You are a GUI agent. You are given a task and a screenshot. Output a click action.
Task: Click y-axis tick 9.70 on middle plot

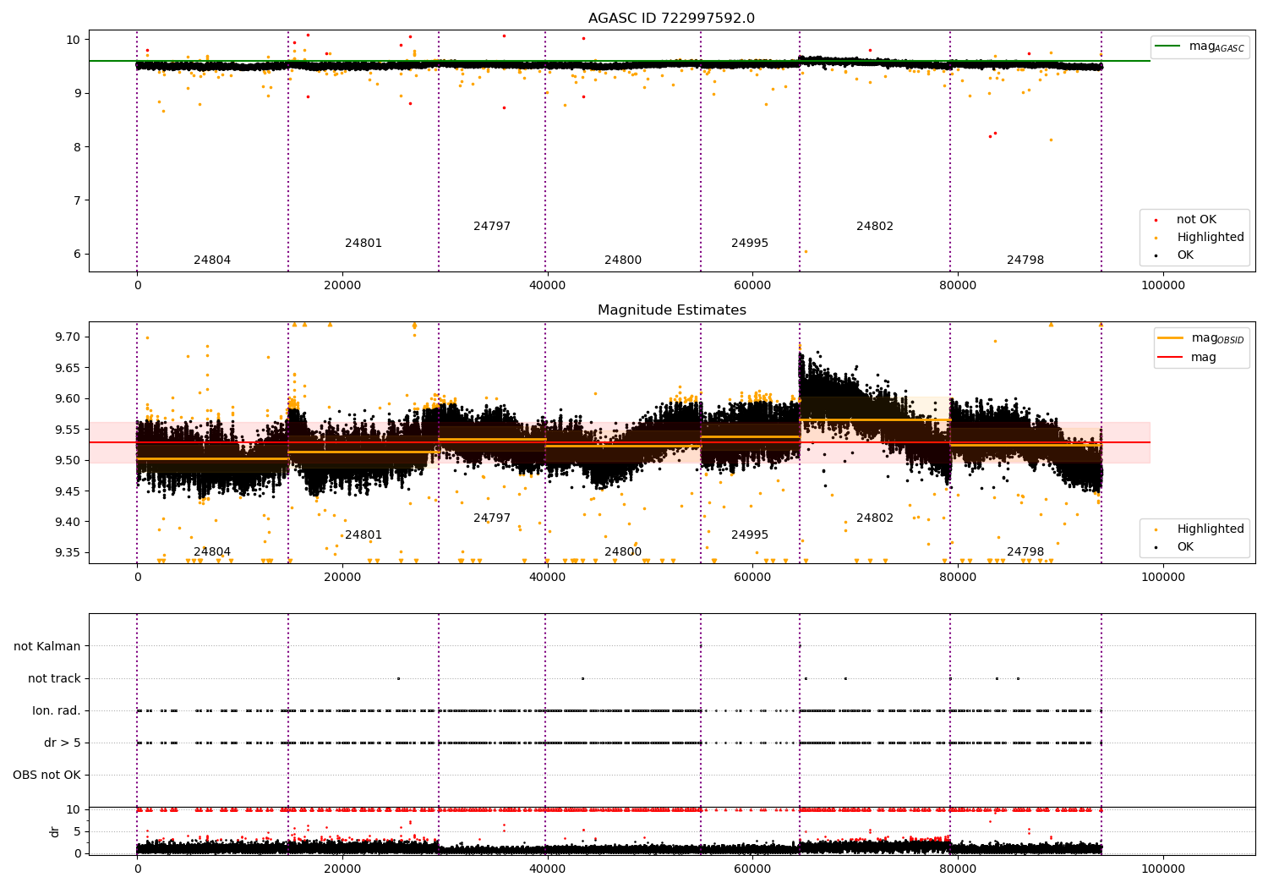(68, 337)
